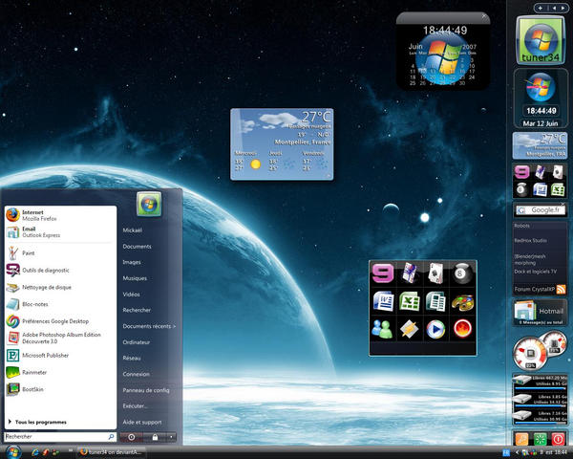This screenshot has width=573, height=459.
Task: Show hidden tray icons arrow
Action: tap(517, 452)
